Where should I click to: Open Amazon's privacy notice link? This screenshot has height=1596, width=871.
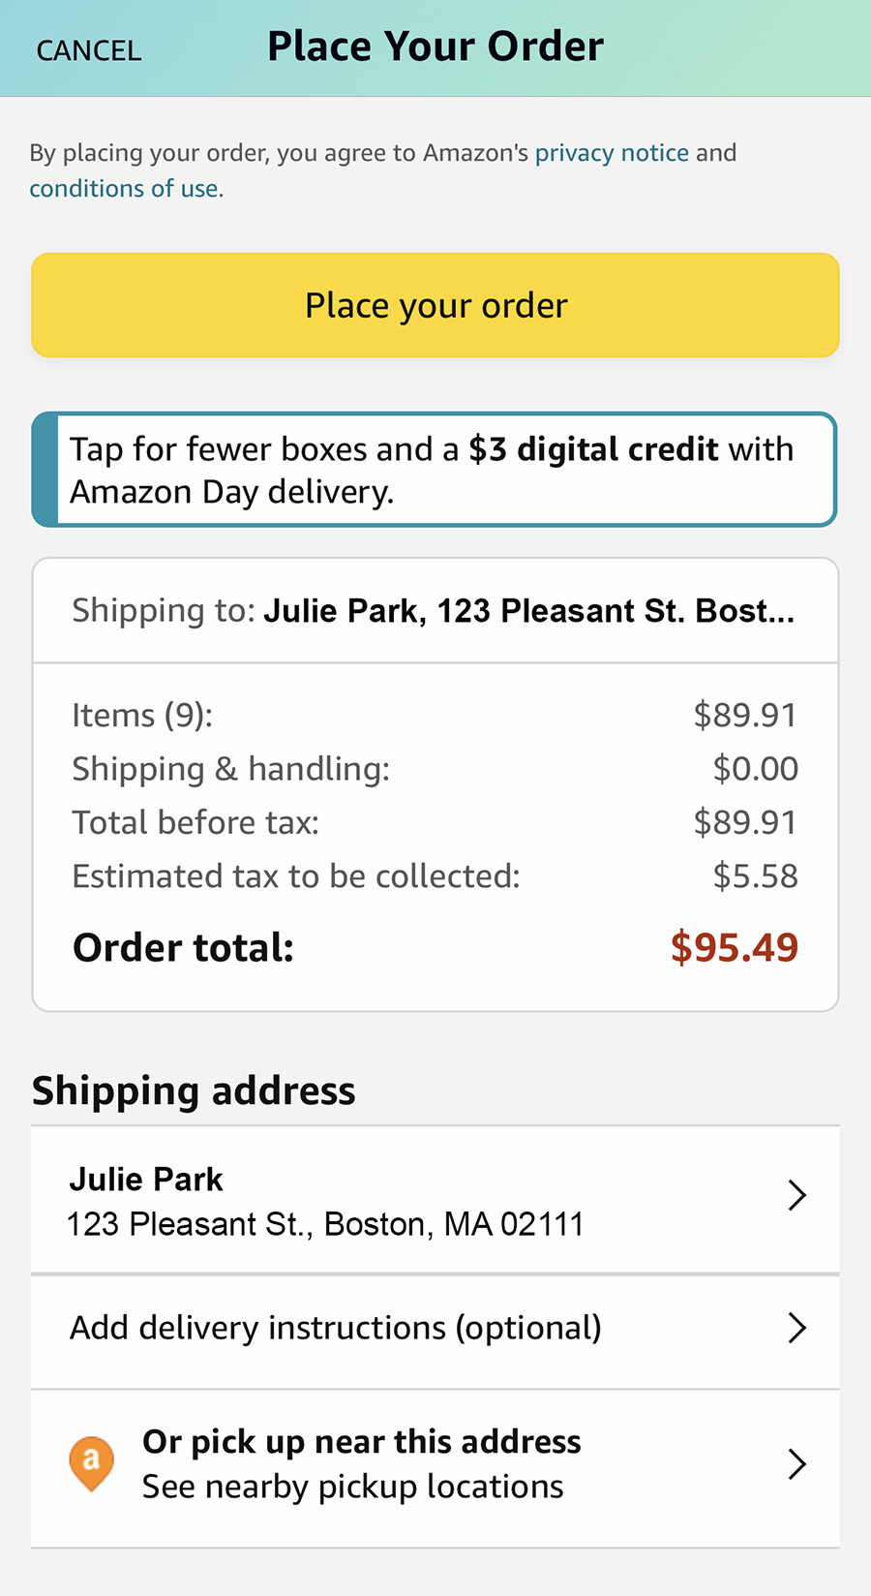point(612,153)
